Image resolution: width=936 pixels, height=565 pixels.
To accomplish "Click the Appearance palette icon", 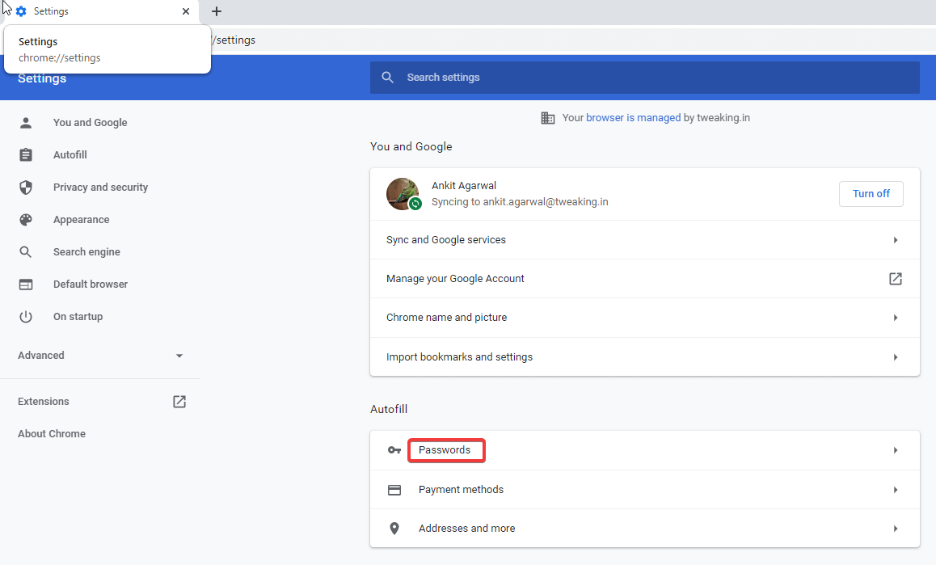I will pos(26,220).
